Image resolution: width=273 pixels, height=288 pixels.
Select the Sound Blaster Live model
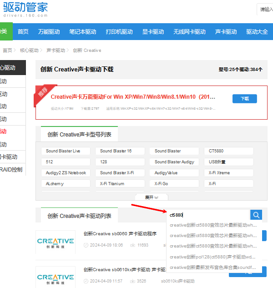pos(66,151)
